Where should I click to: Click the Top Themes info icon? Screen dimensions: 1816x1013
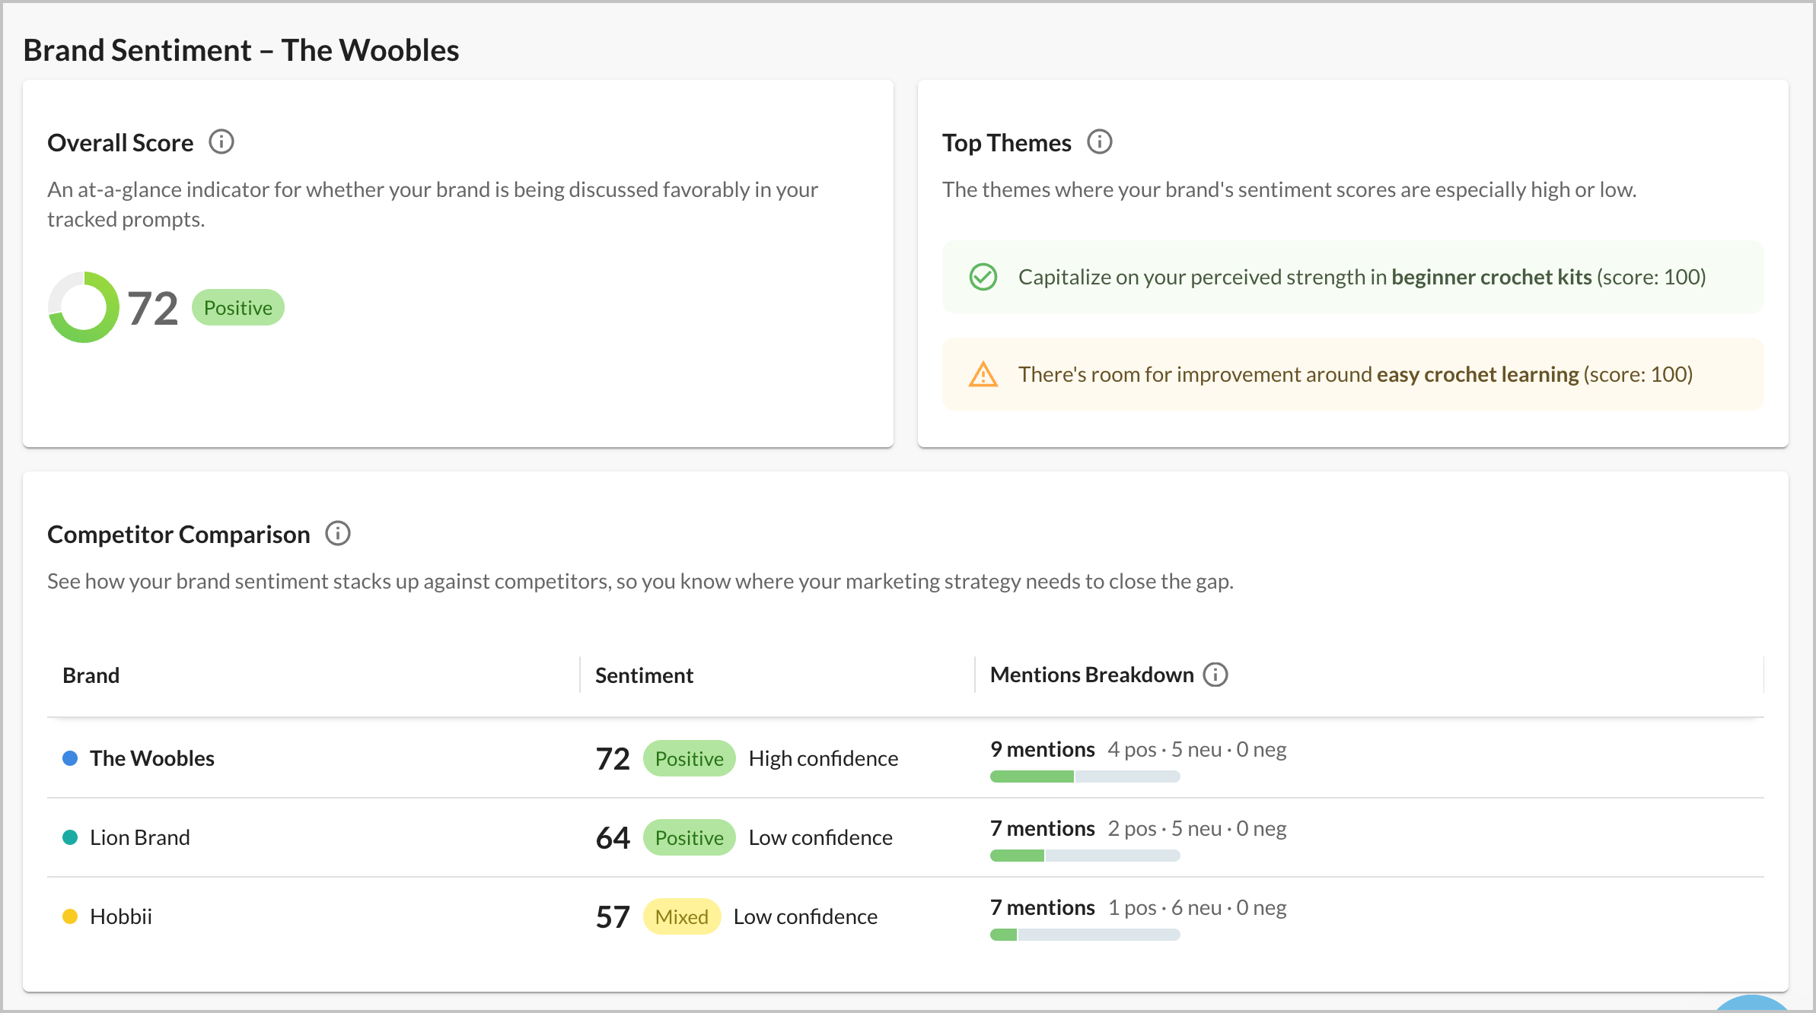pos(1099,142)
